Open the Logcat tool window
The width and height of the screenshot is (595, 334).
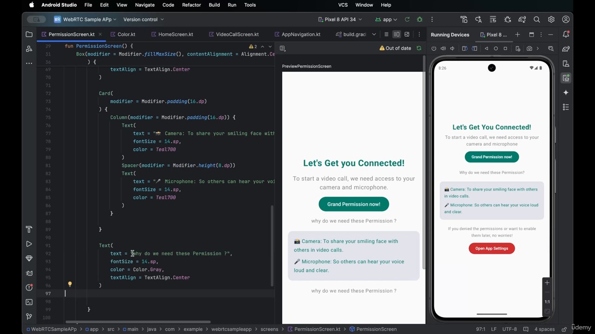click(29, 273)
